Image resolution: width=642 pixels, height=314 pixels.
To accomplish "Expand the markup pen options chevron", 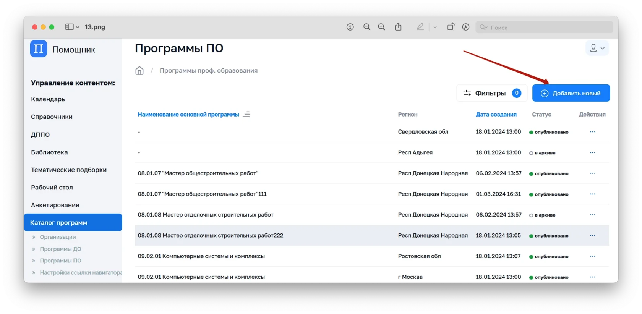I will click(435, 28).
